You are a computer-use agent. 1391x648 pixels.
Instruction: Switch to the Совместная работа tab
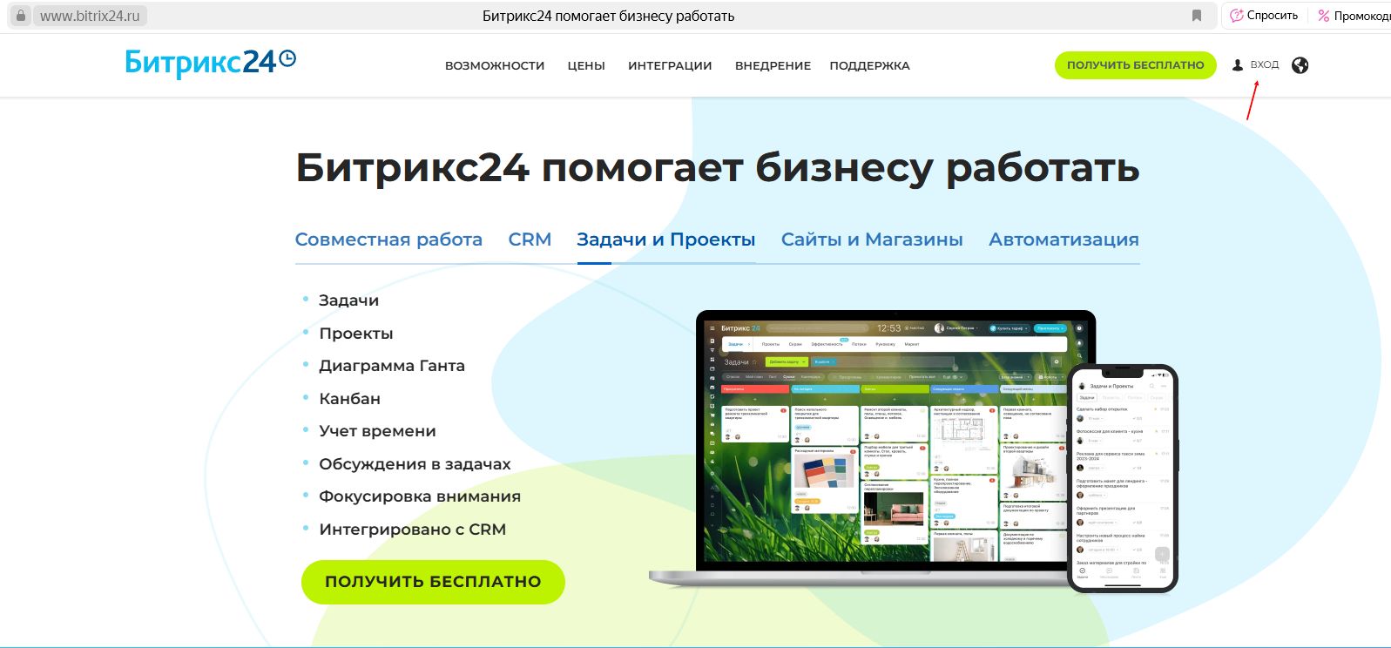pyautogui.click(x=388, y=240)
